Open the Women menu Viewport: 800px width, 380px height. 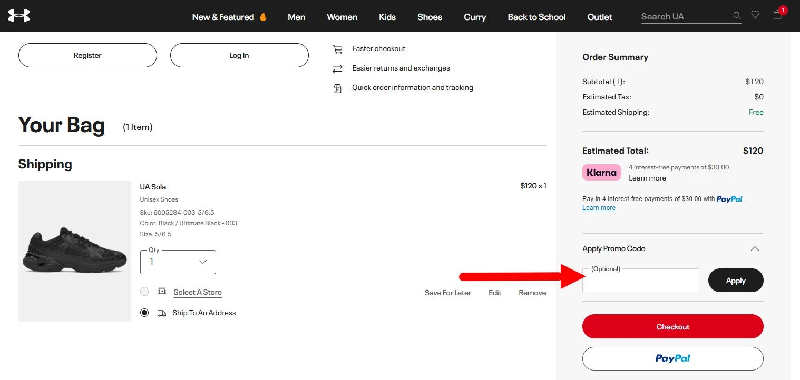coord(342,17)
